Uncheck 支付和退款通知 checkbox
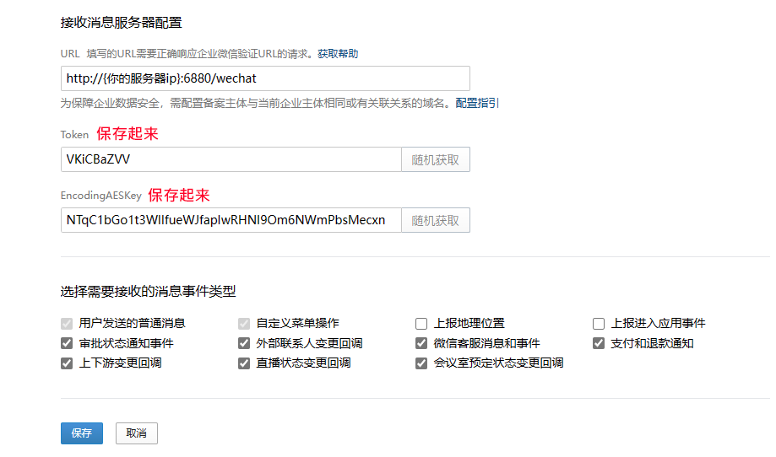This screenshot has height=457, width=776. coord(599,343)
